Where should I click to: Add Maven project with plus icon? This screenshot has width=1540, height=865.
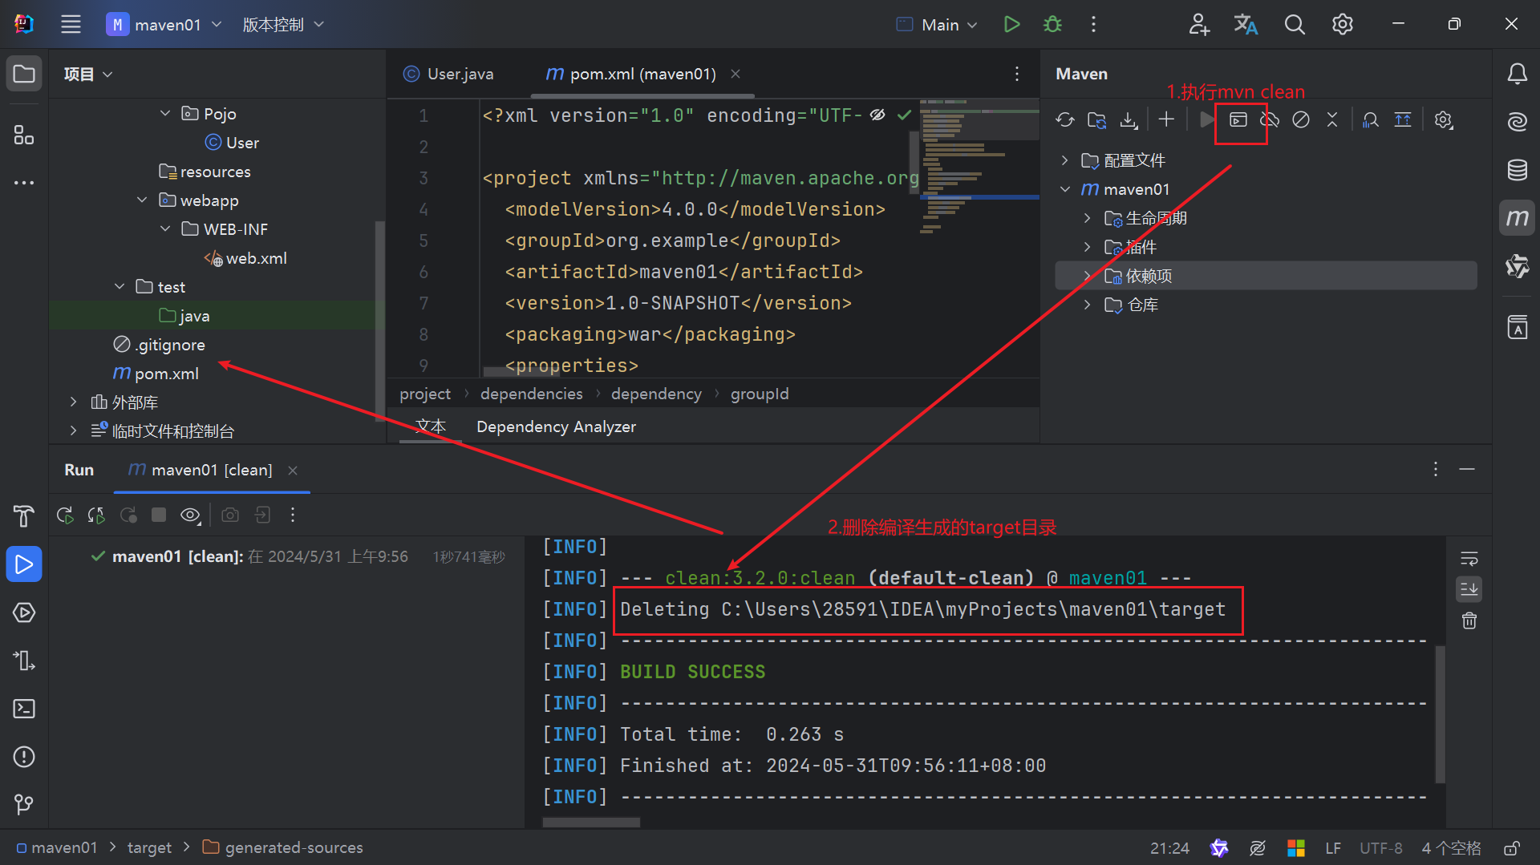(x=1166, y=119)
